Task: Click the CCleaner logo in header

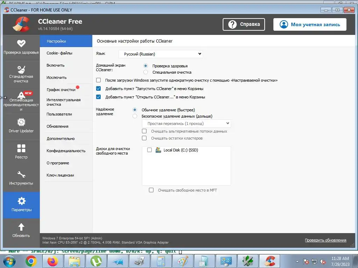Action: 21,24
